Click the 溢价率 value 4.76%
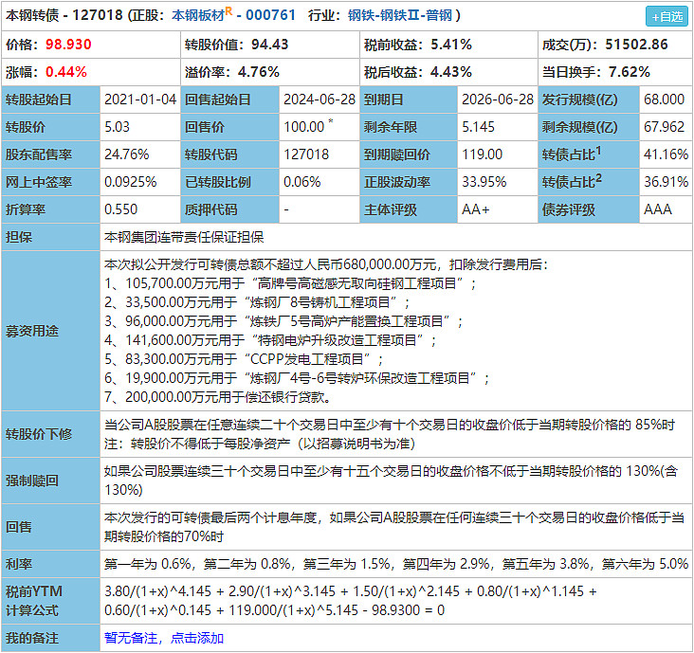 click(x=259, y=72)
